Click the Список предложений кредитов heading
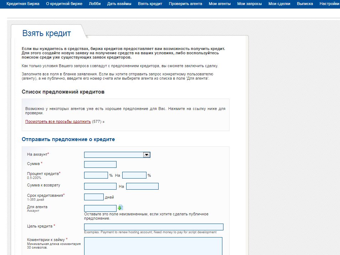Screen dimensions: 340x255 [x=63, y=92]
